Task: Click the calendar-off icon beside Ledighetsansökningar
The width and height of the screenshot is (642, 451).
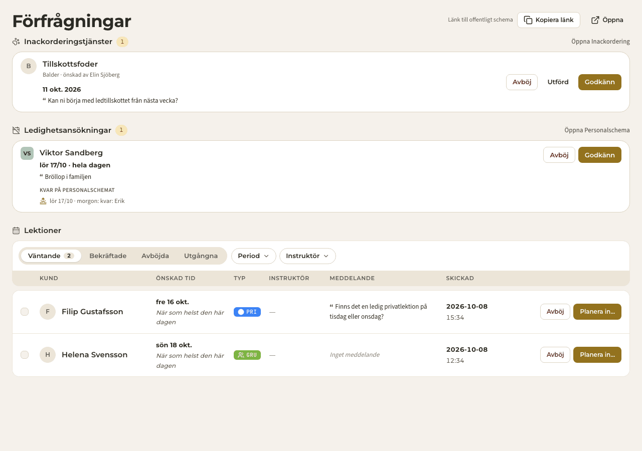Action: point(16,130)
